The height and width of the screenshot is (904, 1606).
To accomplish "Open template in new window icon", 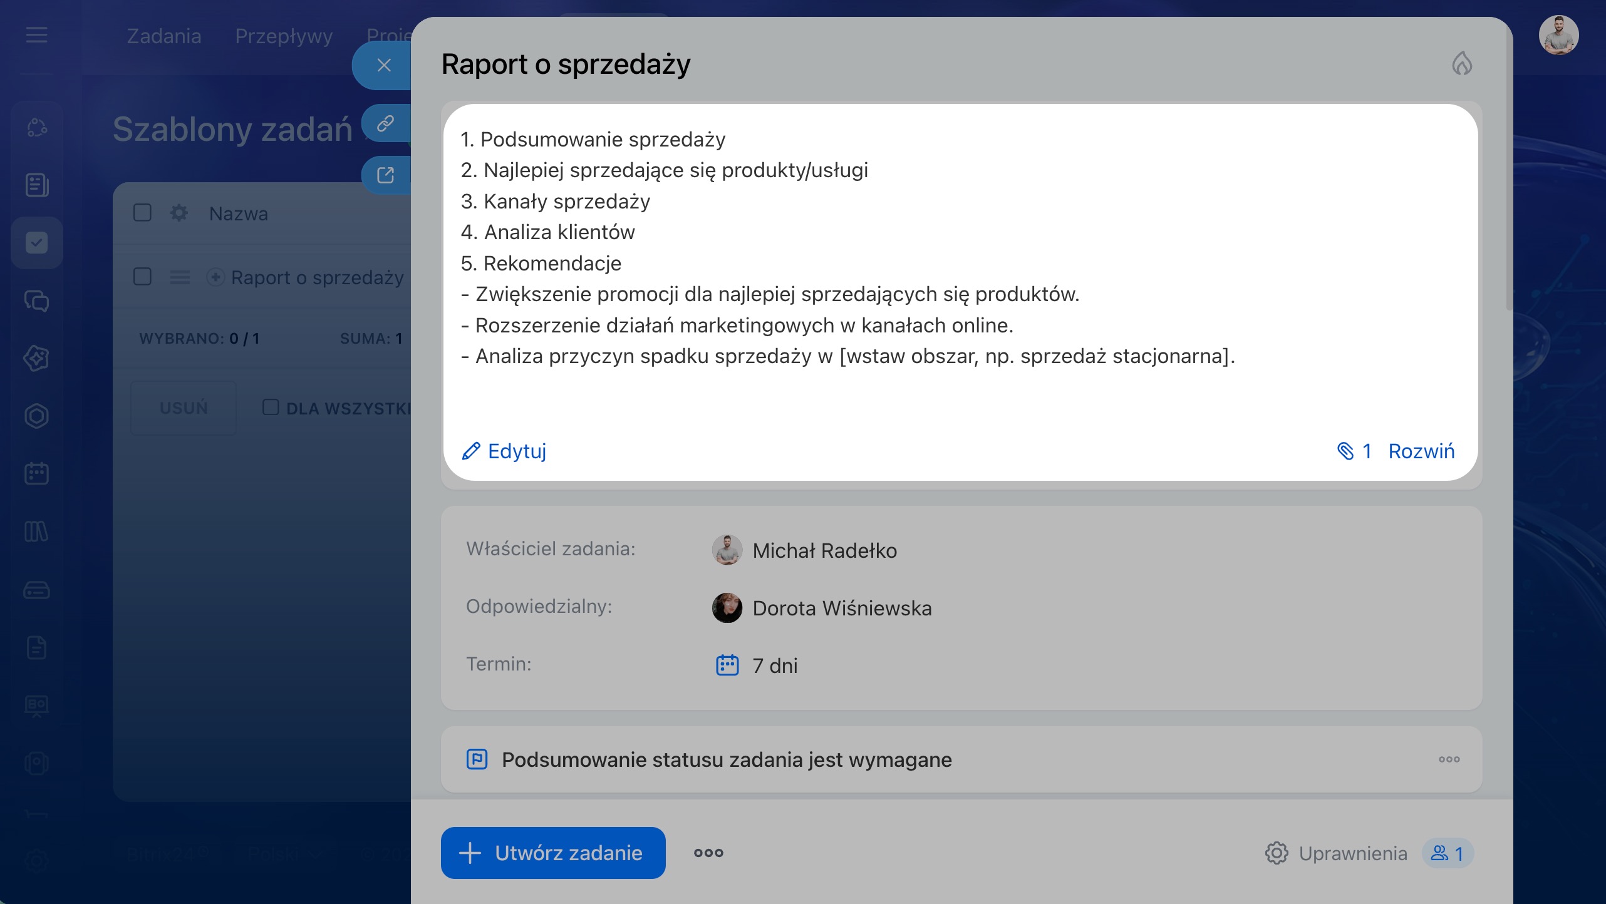I will tap(385, 175).
